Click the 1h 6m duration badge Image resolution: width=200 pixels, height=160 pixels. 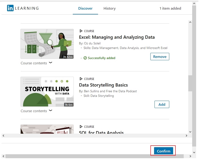(x=68, y=105)
